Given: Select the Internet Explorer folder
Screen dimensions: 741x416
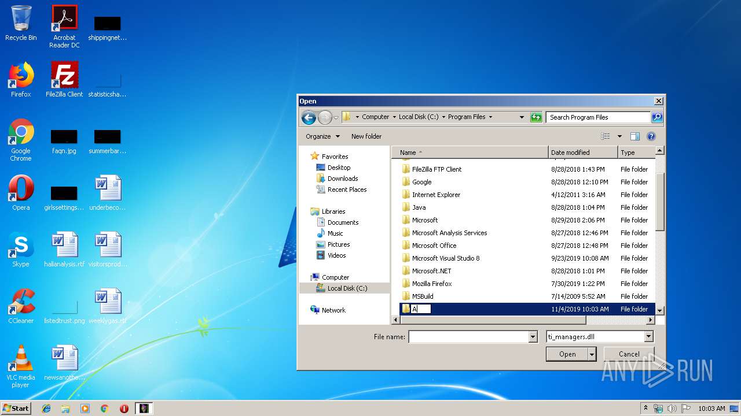Looking at the screenshot, I should [436, 195].
